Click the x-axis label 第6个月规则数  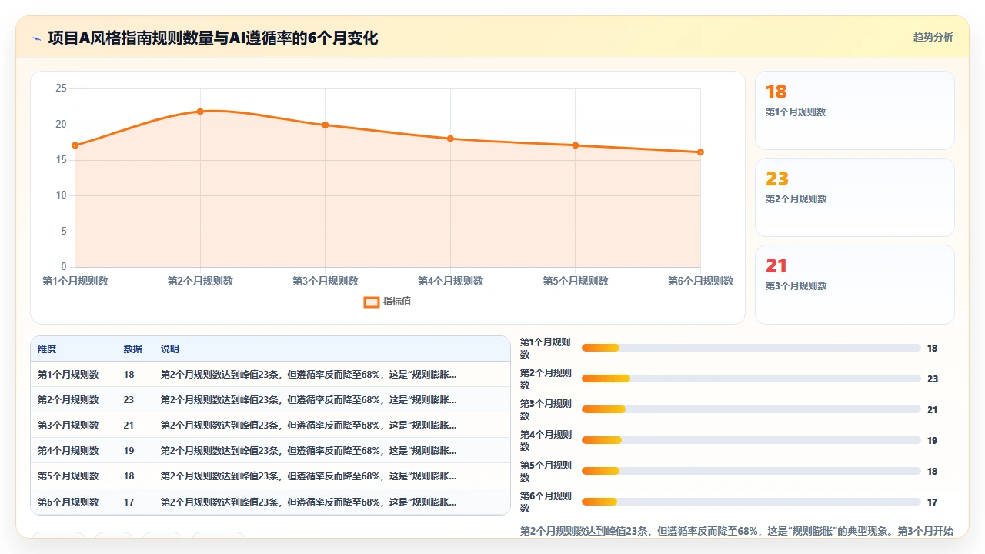pos(700,281)
